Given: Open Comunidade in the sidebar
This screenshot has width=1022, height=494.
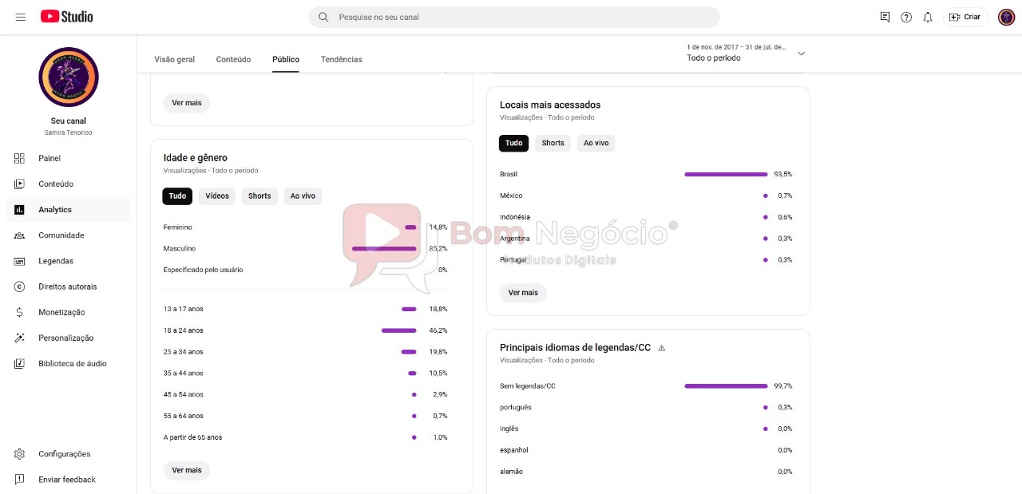Looking at the screenshot, I should tap(68, 235).
